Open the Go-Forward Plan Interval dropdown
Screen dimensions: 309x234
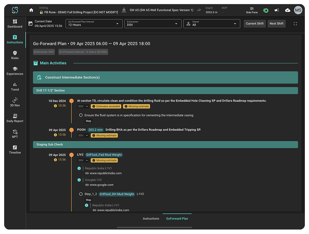94,24
